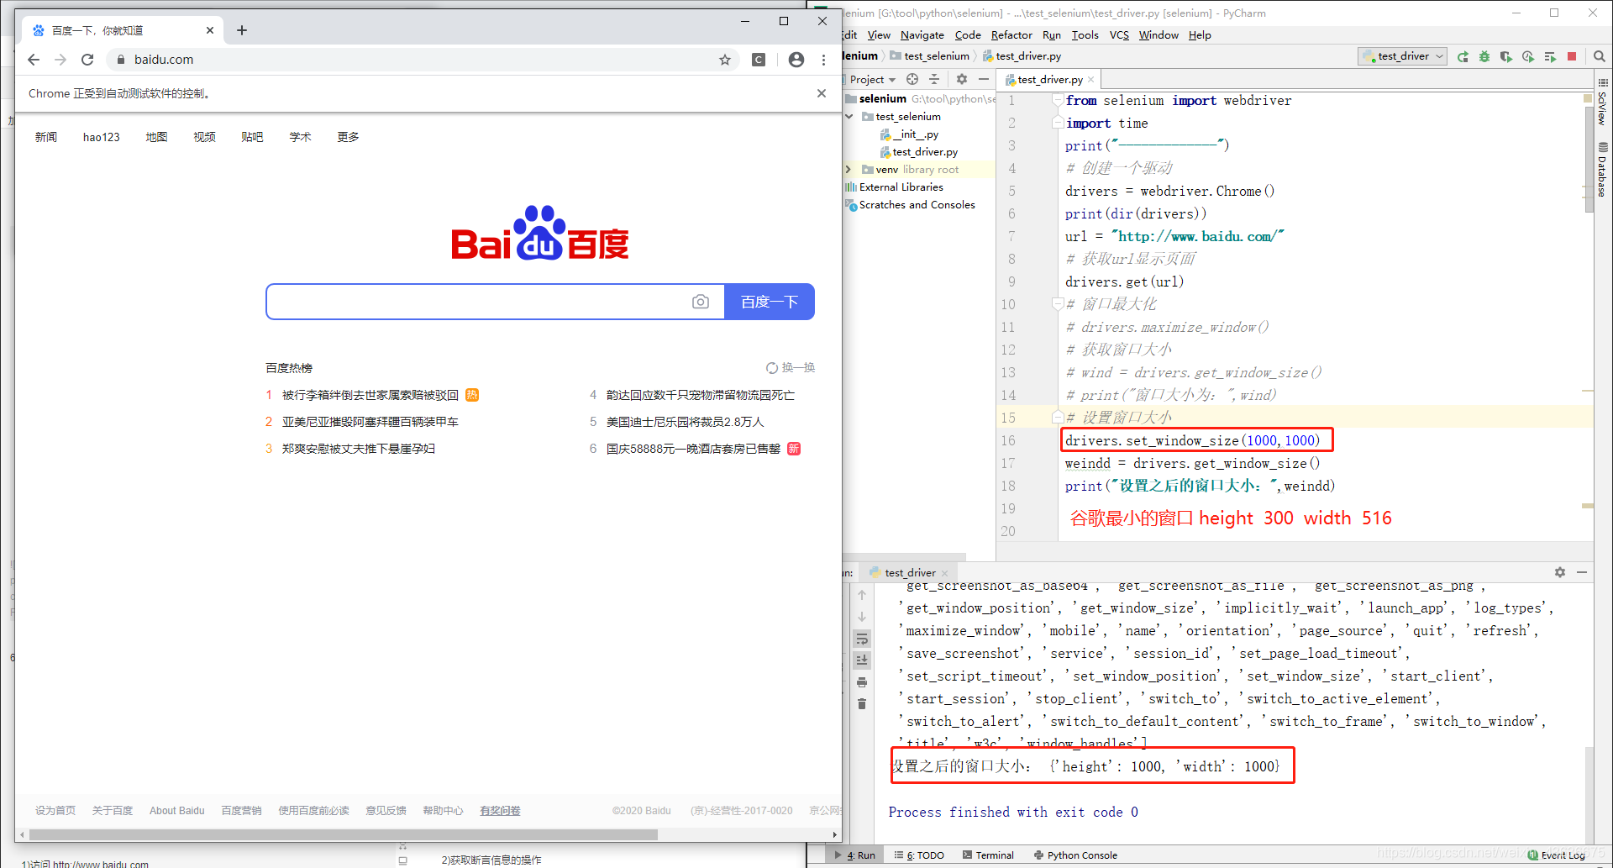Close the test_driver Run tab
The height and width of the screenshot is (868, 1613).
tap(945, 573)
